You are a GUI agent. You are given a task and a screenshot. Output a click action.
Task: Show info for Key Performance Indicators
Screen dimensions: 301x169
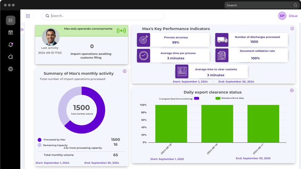292,29
